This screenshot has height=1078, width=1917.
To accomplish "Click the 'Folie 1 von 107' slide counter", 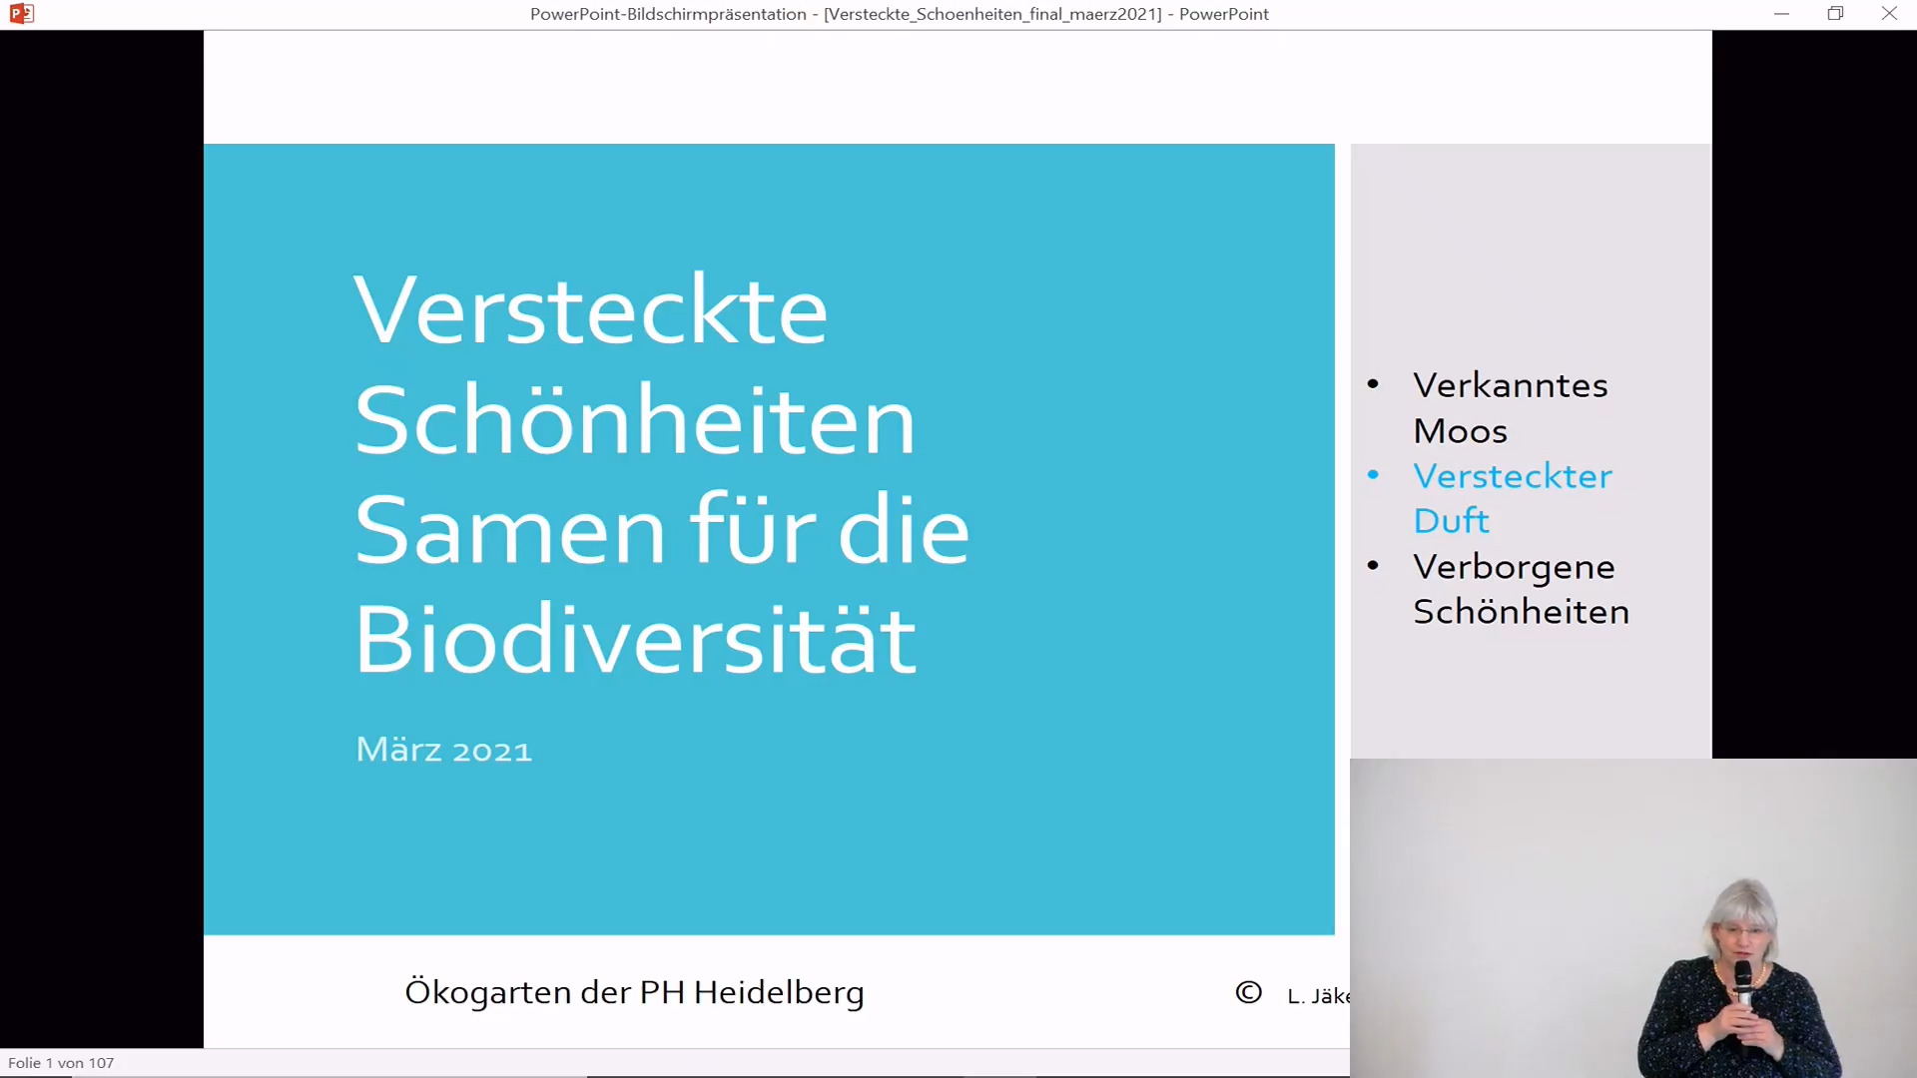I will coord(61,1063).
